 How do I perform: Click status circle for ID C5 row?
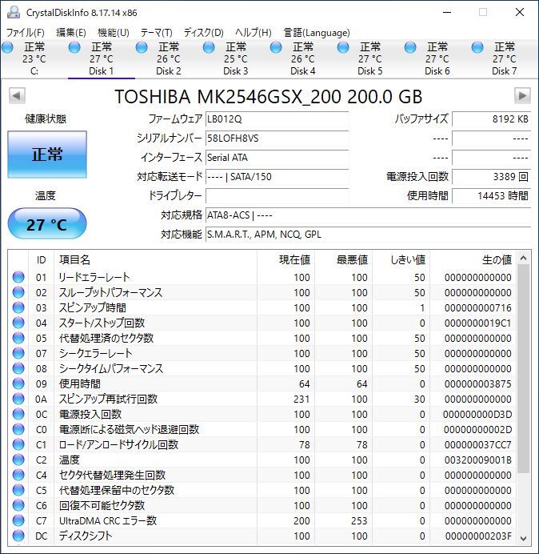(x=18, y=490)
